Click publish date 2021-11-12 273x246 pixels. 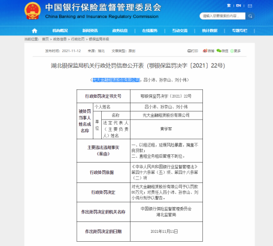tap(71, 51)
